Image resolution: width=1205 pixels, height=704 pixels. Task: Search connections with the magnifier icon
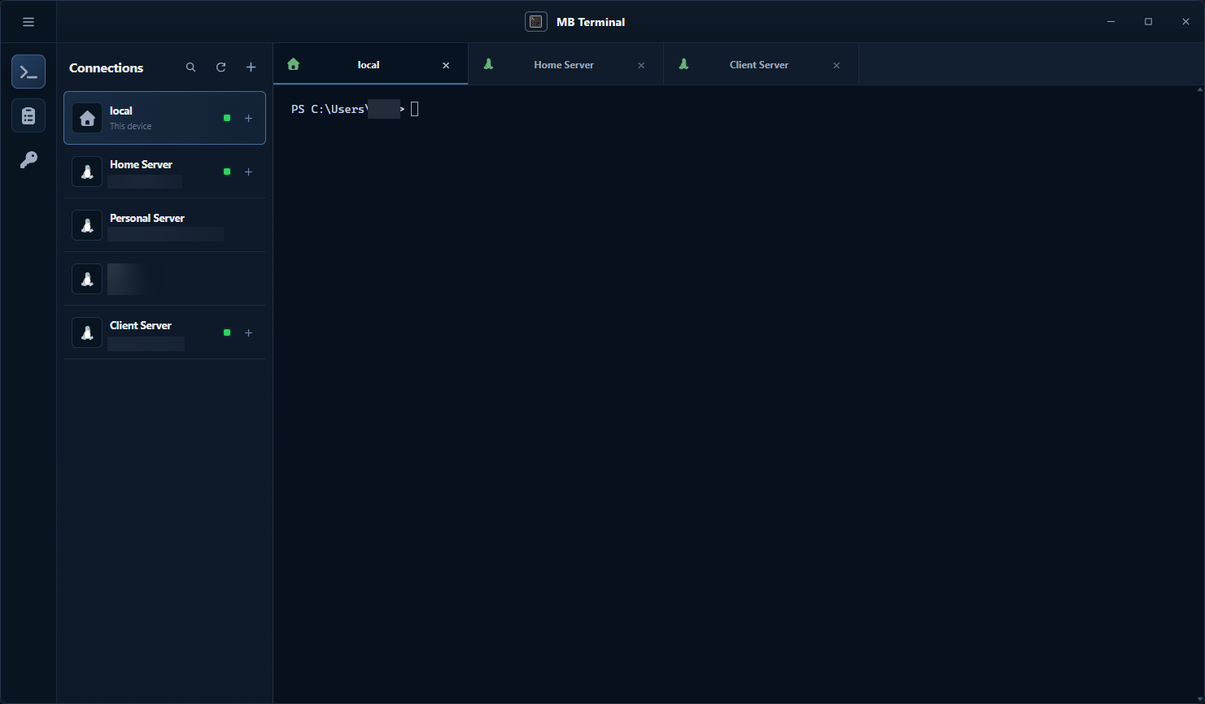point(190,67)
